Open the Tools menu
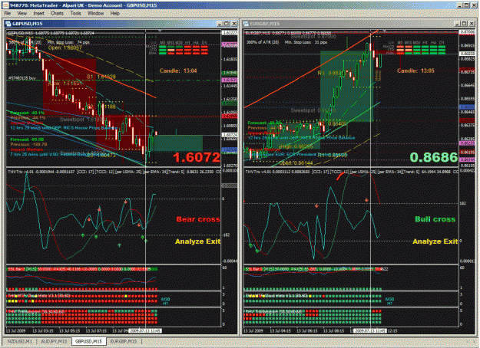Viewport: 480px width, 348px height. pyautogui.click(x=75, y=14)
